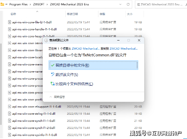Open the address bar history dropdown
Image resolution: width=187 pixels, height=139 pixels.
pyautogui.click(x=120, y=4)
